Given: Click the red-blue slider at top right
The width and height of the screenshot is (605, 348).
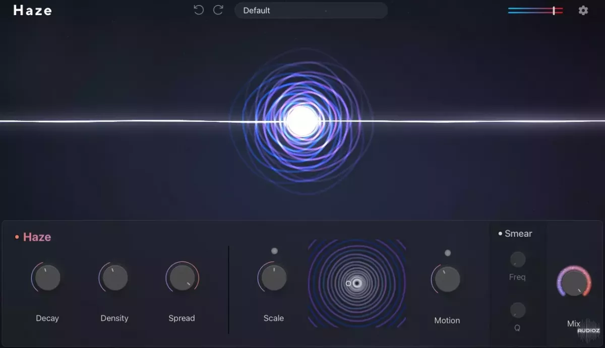Looking at the screenshot, I should tap(535, 11).
